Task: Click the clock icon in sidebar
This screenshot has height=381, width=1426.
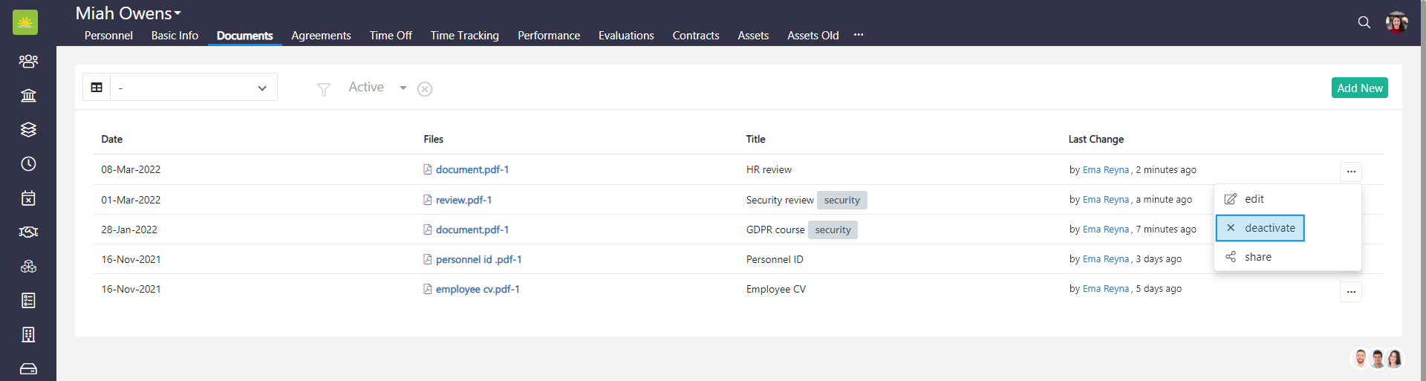Action: 28,163
